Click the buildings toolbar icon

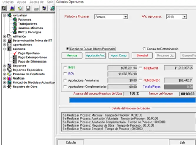pyautogui.click(x=12, y=8)
